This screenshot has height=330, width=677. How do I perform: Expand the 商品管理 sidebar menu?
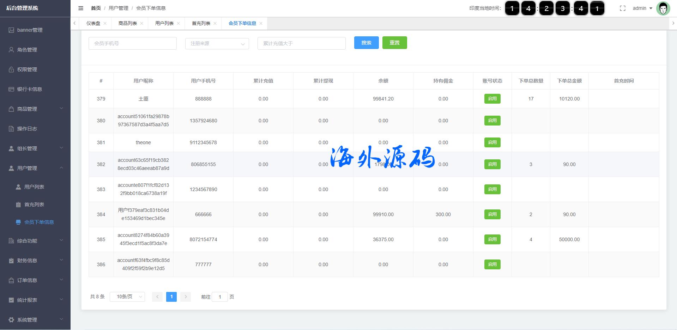(35, 109)
